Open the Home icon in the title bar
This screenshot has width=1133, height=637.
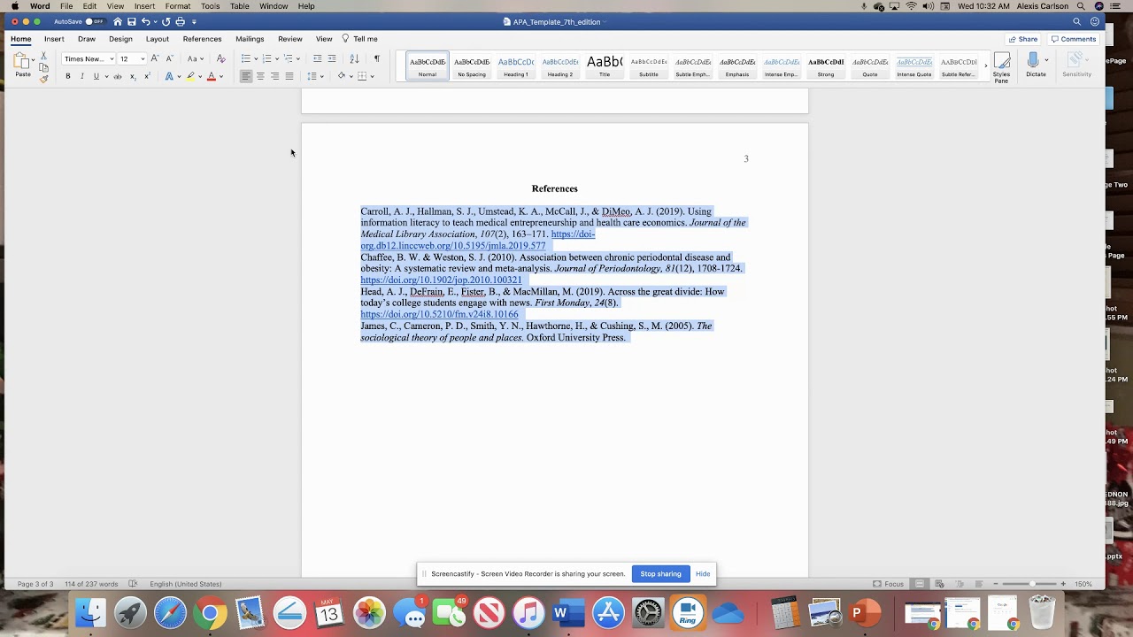117,21
